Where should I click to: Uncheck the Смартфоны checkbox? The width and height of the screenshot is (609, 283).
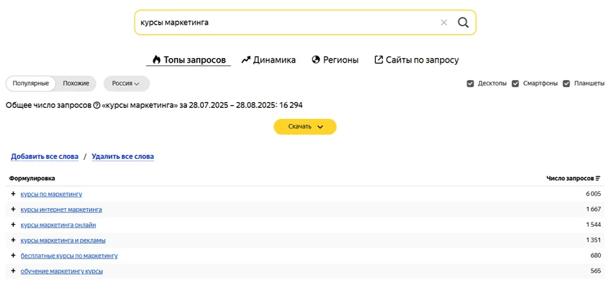(x=515, y=83)
